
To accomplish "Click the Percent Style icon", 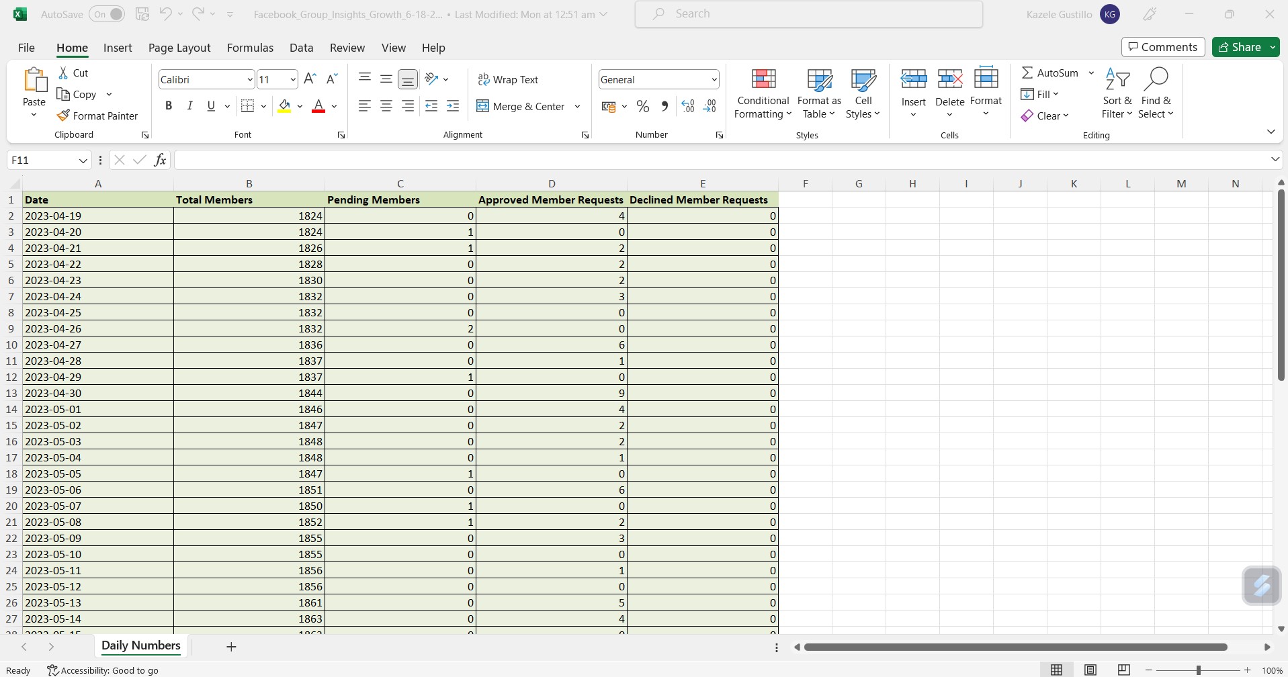I will tap(642, 106).
